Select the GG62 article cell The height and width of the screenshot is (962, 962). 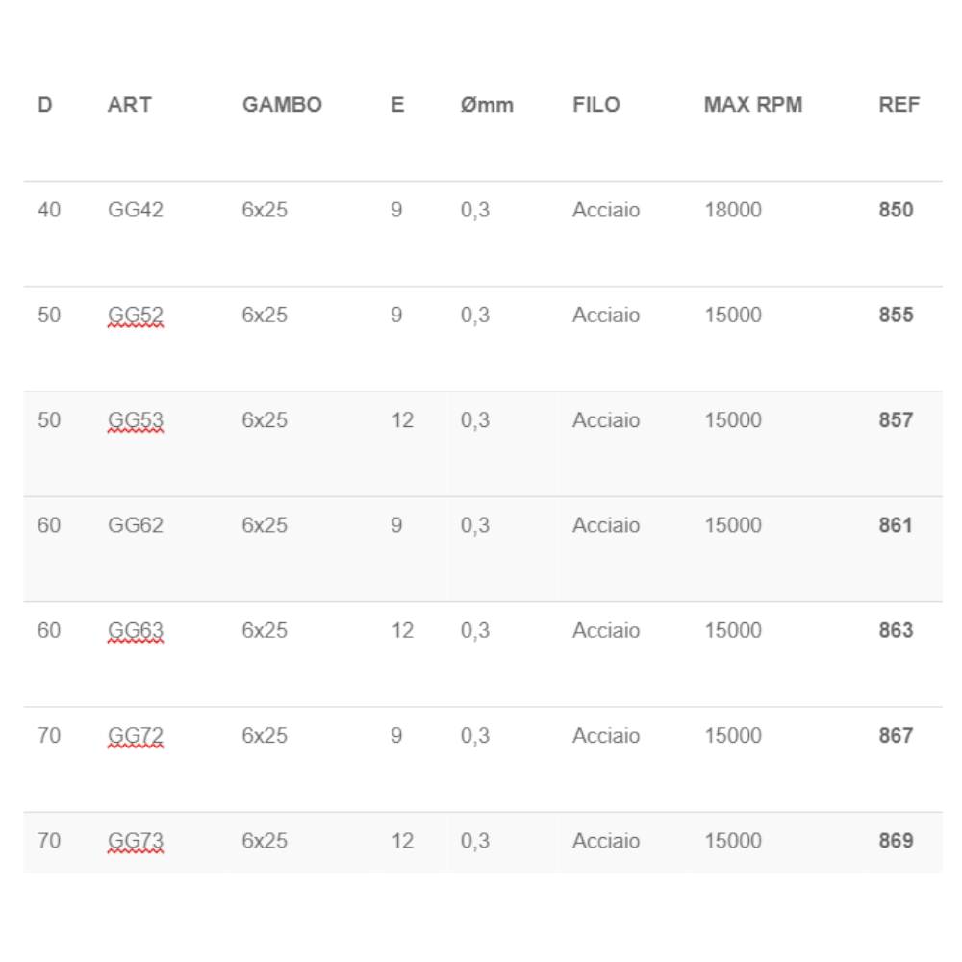click(136, 525)
